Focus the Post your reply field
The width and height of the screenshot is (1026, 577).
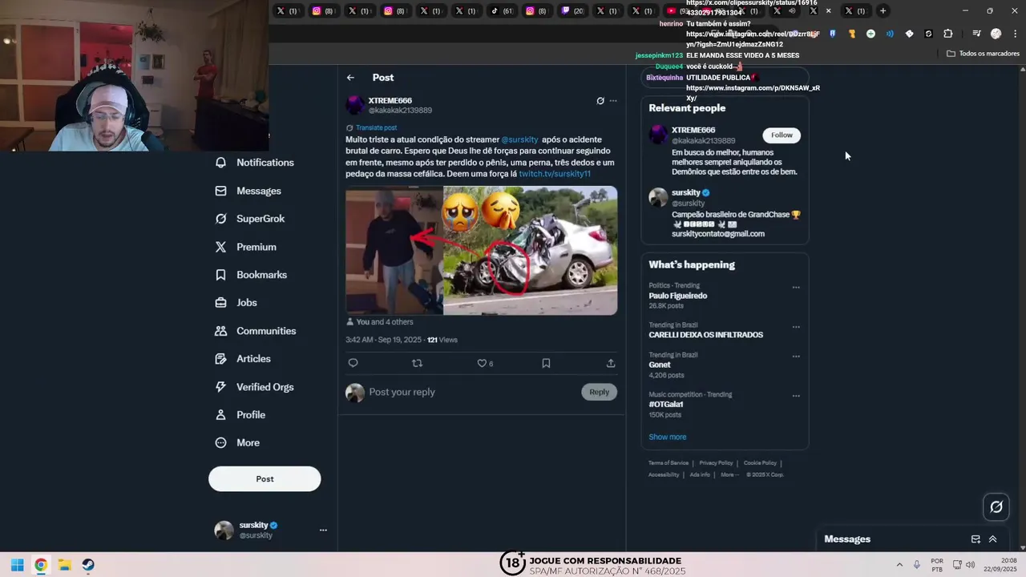pyautogui.click(x=473, y=392)
